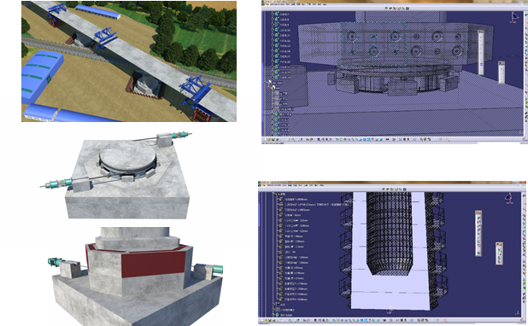Click the compass in the upper CATIA viewport
Viewport: 528px width, 326px height.
pyautogui.click(x=513, y=18)
